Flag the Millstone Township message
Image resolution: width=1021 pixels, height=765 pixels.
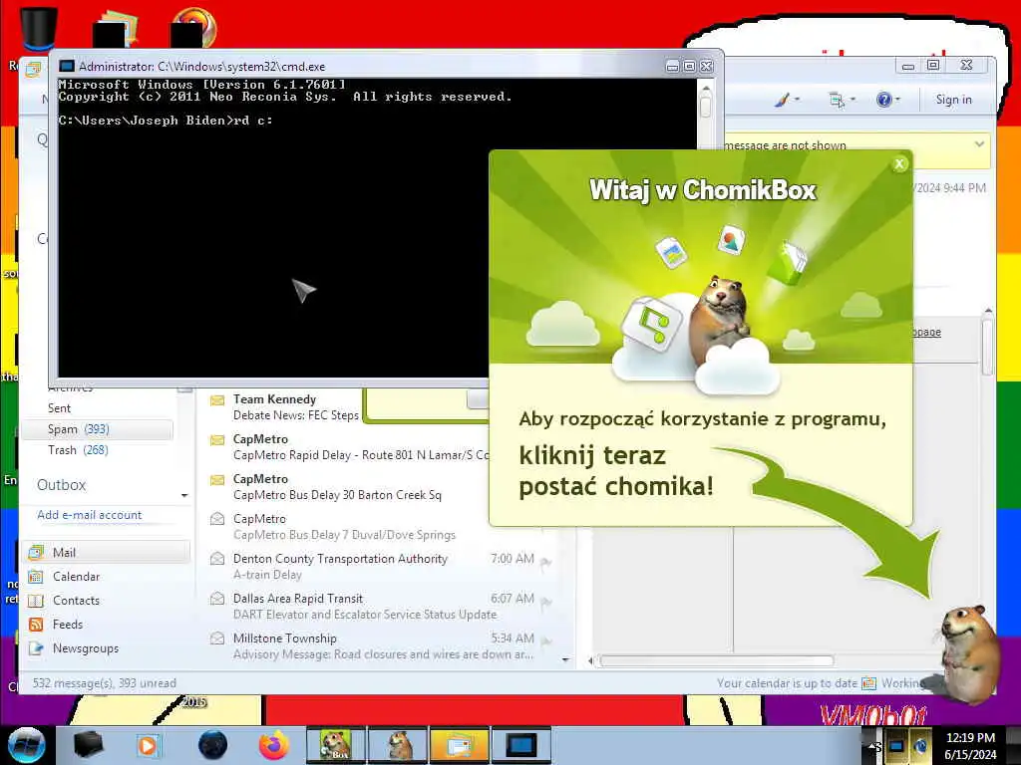pyautogui.click(x=546, y=642)
